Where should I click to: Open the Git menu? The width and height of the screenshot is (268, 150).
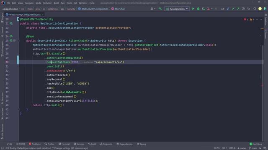[75, 3]
